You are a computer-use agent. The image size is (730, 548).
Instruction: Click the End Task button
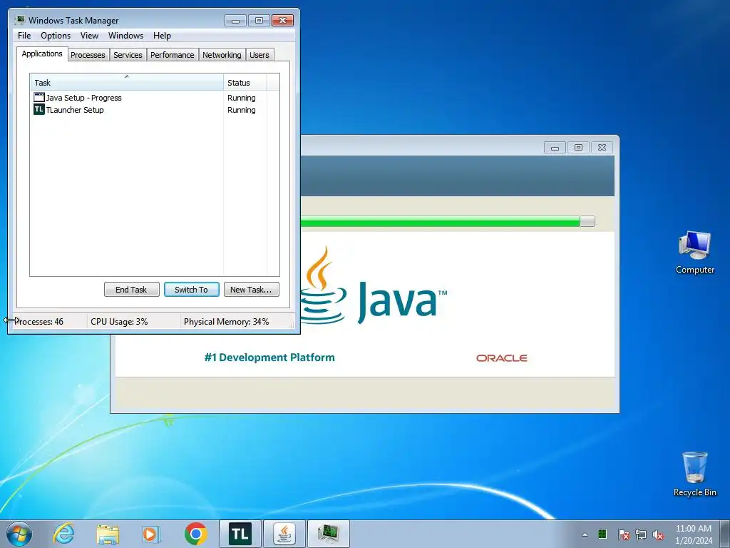pyautogui.click(x=131, y=290)
